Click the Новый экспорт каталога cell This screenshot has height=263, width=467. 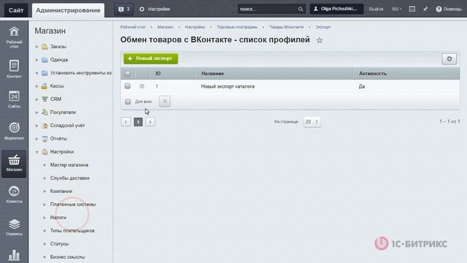click(x=228, y=86)
